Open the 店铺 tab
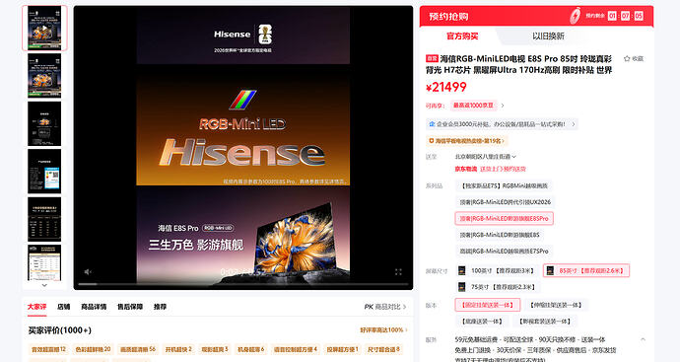This screenshot has height=362, width=680. [x=64, y=307]
